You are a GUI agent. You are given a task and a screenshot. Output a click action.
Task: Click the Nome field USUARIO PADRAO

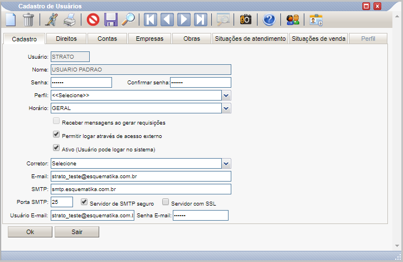pos(141,70)
